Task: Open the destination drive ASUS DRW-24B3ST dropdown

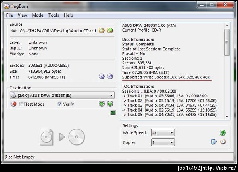Action: 62,95
